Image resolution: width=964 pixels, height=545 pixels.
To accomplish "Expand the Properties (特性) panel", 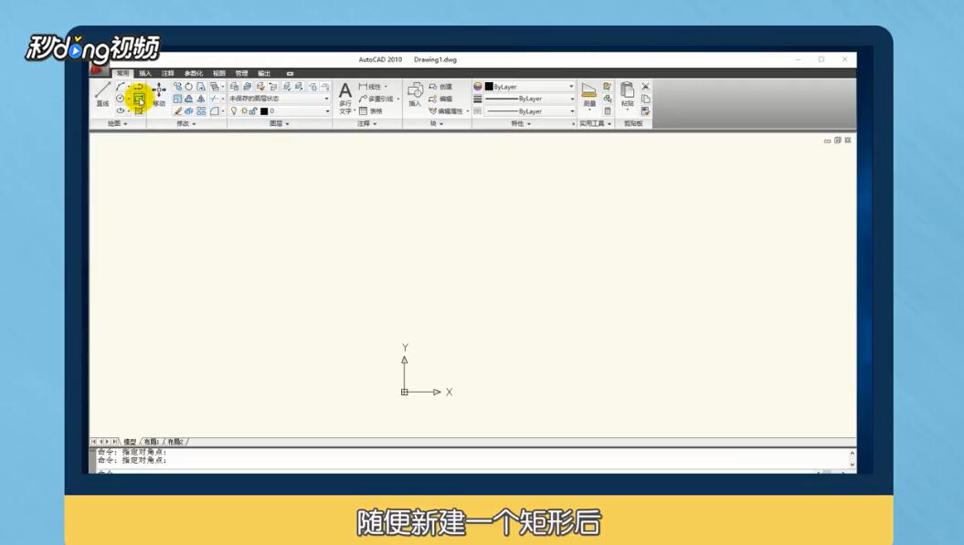I will click(520, 123).
